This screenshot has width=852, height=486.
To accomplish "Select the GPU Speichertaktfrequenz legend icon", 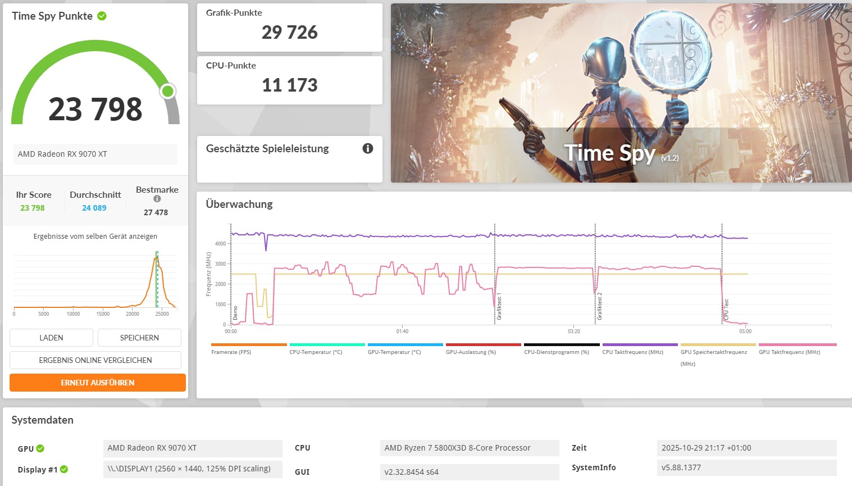I will tap(718, 343).
